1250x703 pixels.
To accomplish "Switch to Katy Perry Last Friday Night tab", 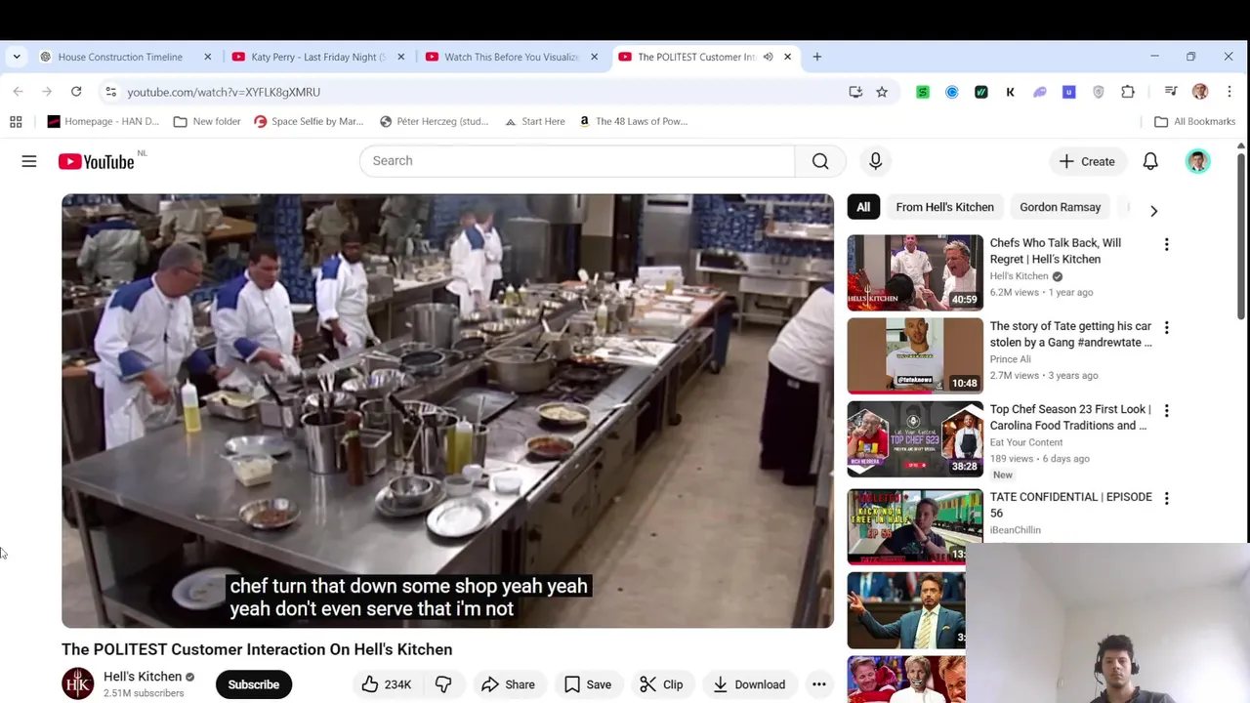I will 318,57.
